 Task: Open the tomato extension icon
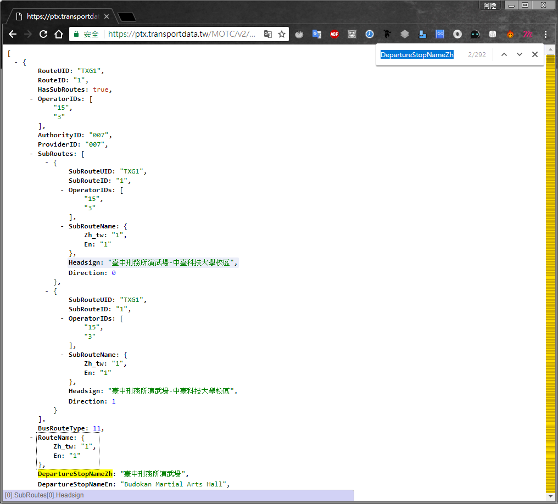pyautogui.click(x=299, y=34)
